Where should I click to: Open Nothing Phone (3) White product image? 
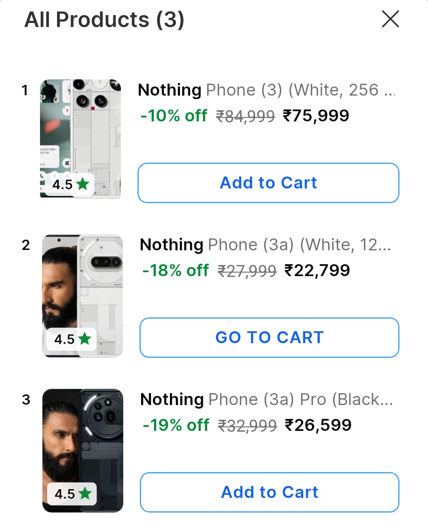click(80, 131)
